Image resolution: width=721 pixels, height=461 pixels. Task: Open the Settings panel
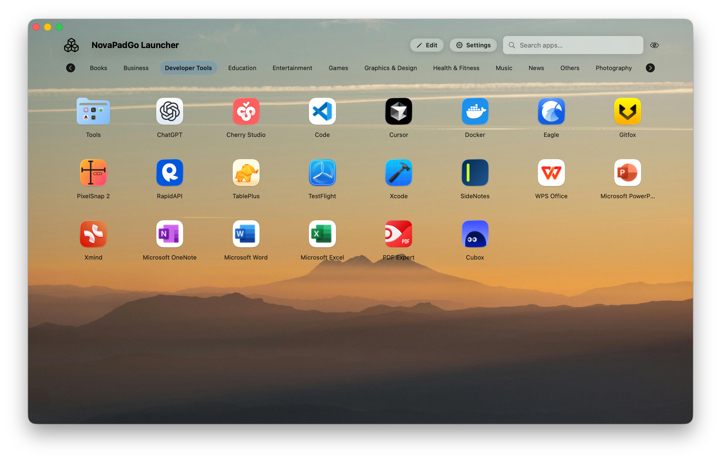[473, 45]
